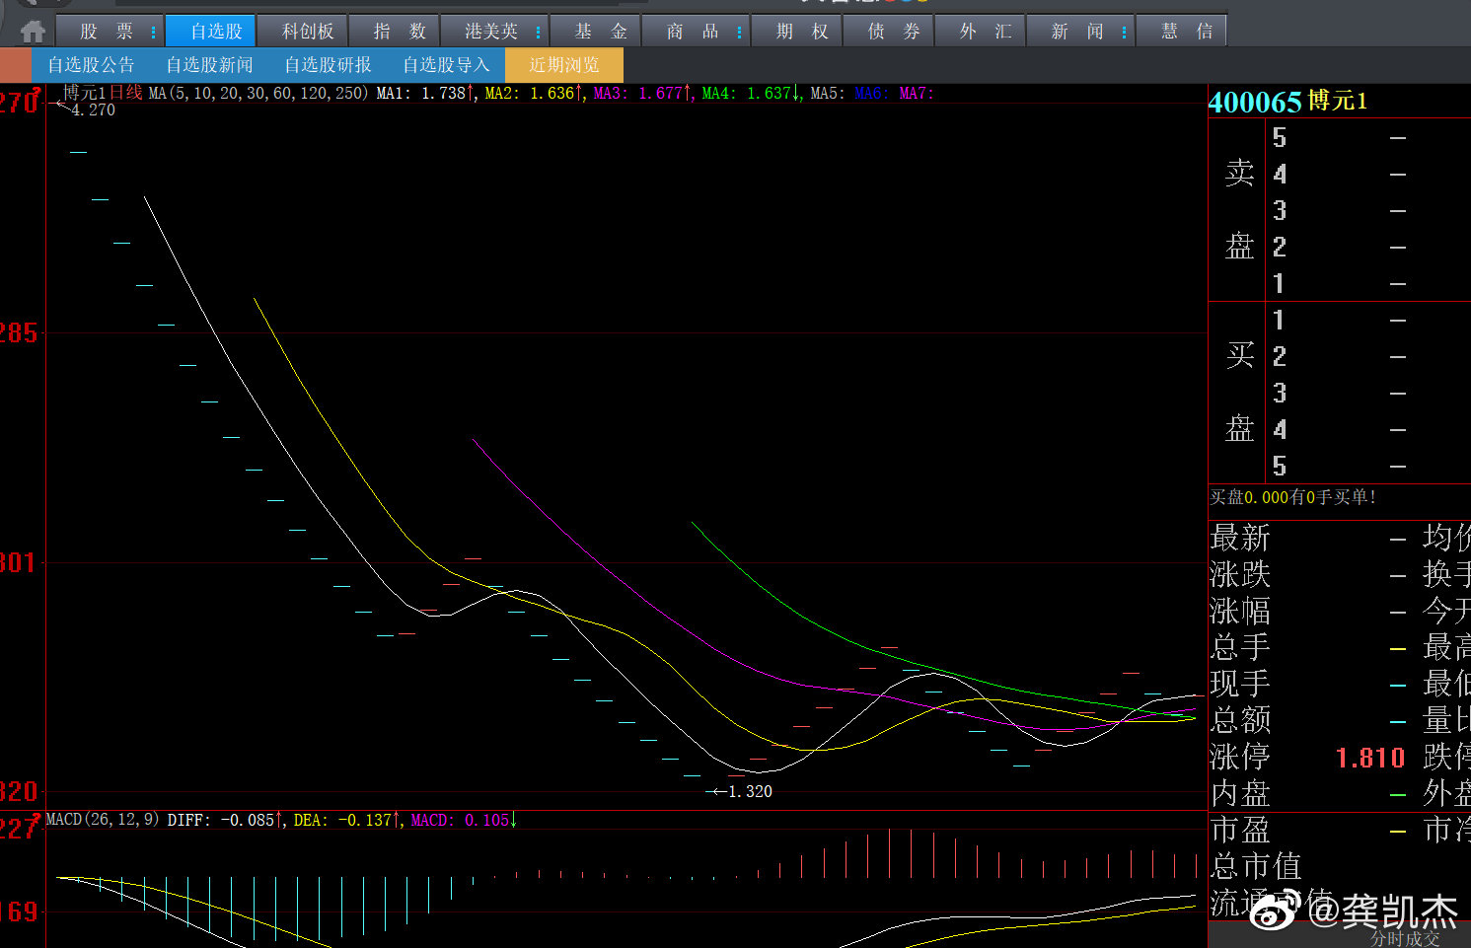
Task: Click the 自选股公告 button
Action: [91, 65]
